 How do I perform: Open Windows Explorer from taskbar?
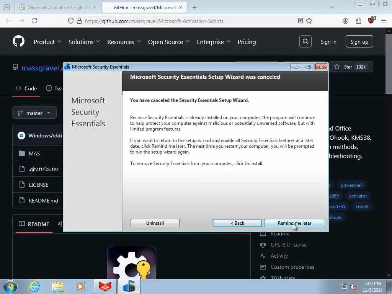(58, 286)
